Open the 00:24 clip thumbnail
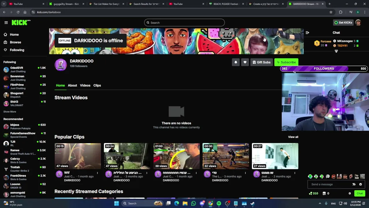Screen dimensions: 369x208 click(127, 156)
